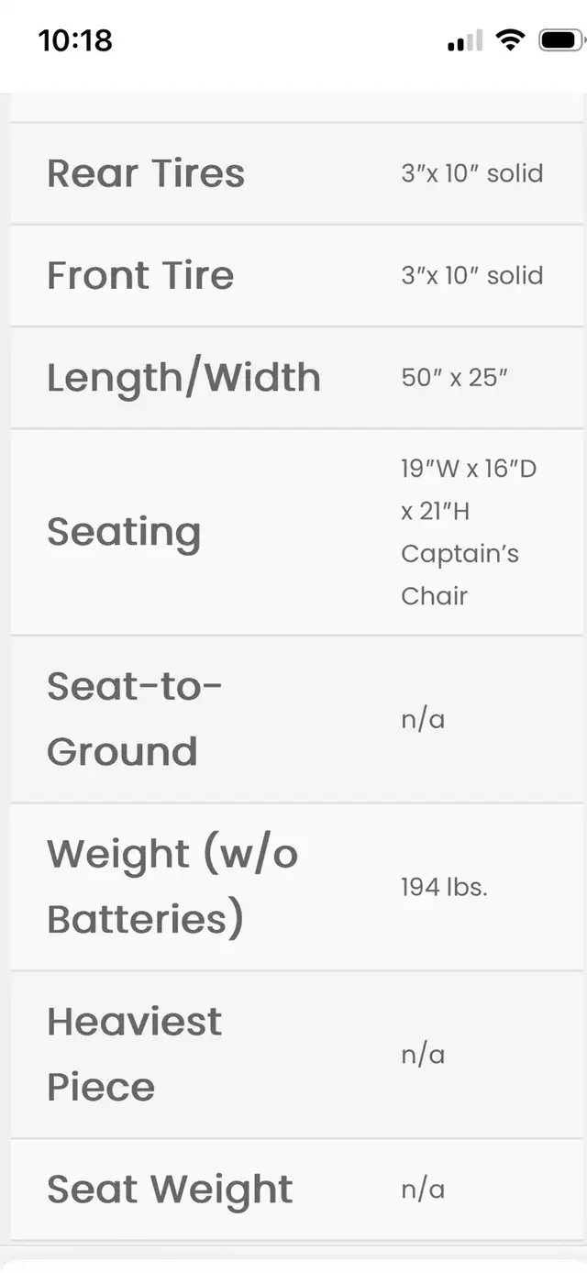587x1273 pixels.
Task: Select the Rear Tires label
Action: [x=146, y=173]
